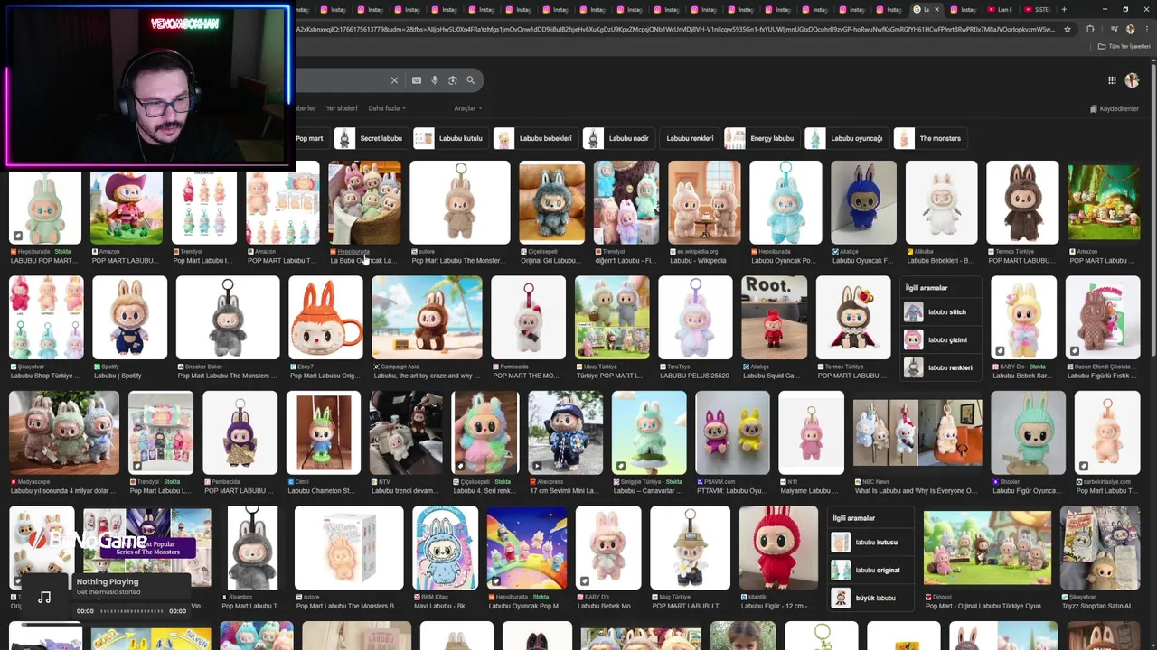The image size is (1157, 650).
Task: Open Oklossi Orijinal Labubu Türkiye image
Action: [987, 548]
